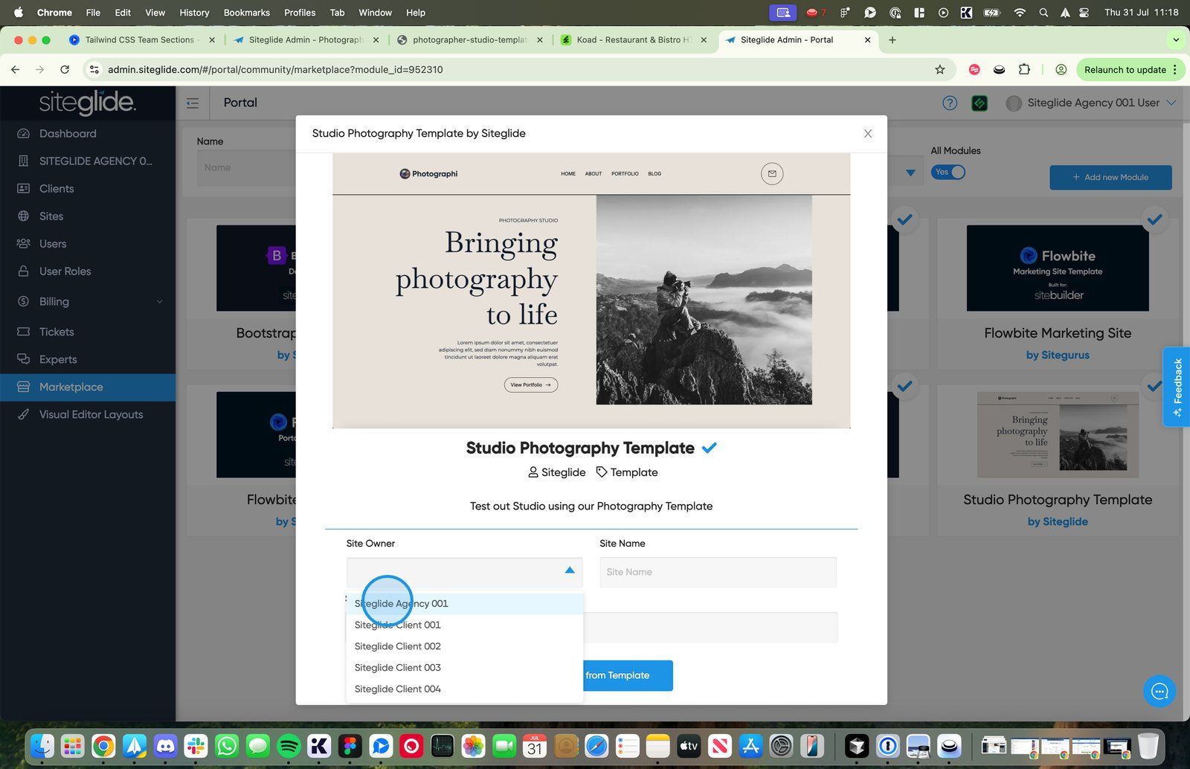Open Spotify from the dock
1190x769 pixels.
tap(289, 745)
